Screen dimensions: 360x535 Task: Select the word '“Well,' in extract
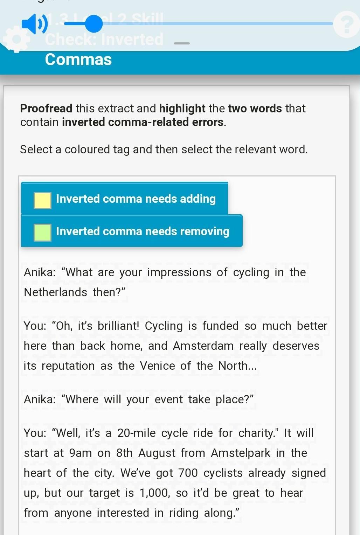(66, 433)
